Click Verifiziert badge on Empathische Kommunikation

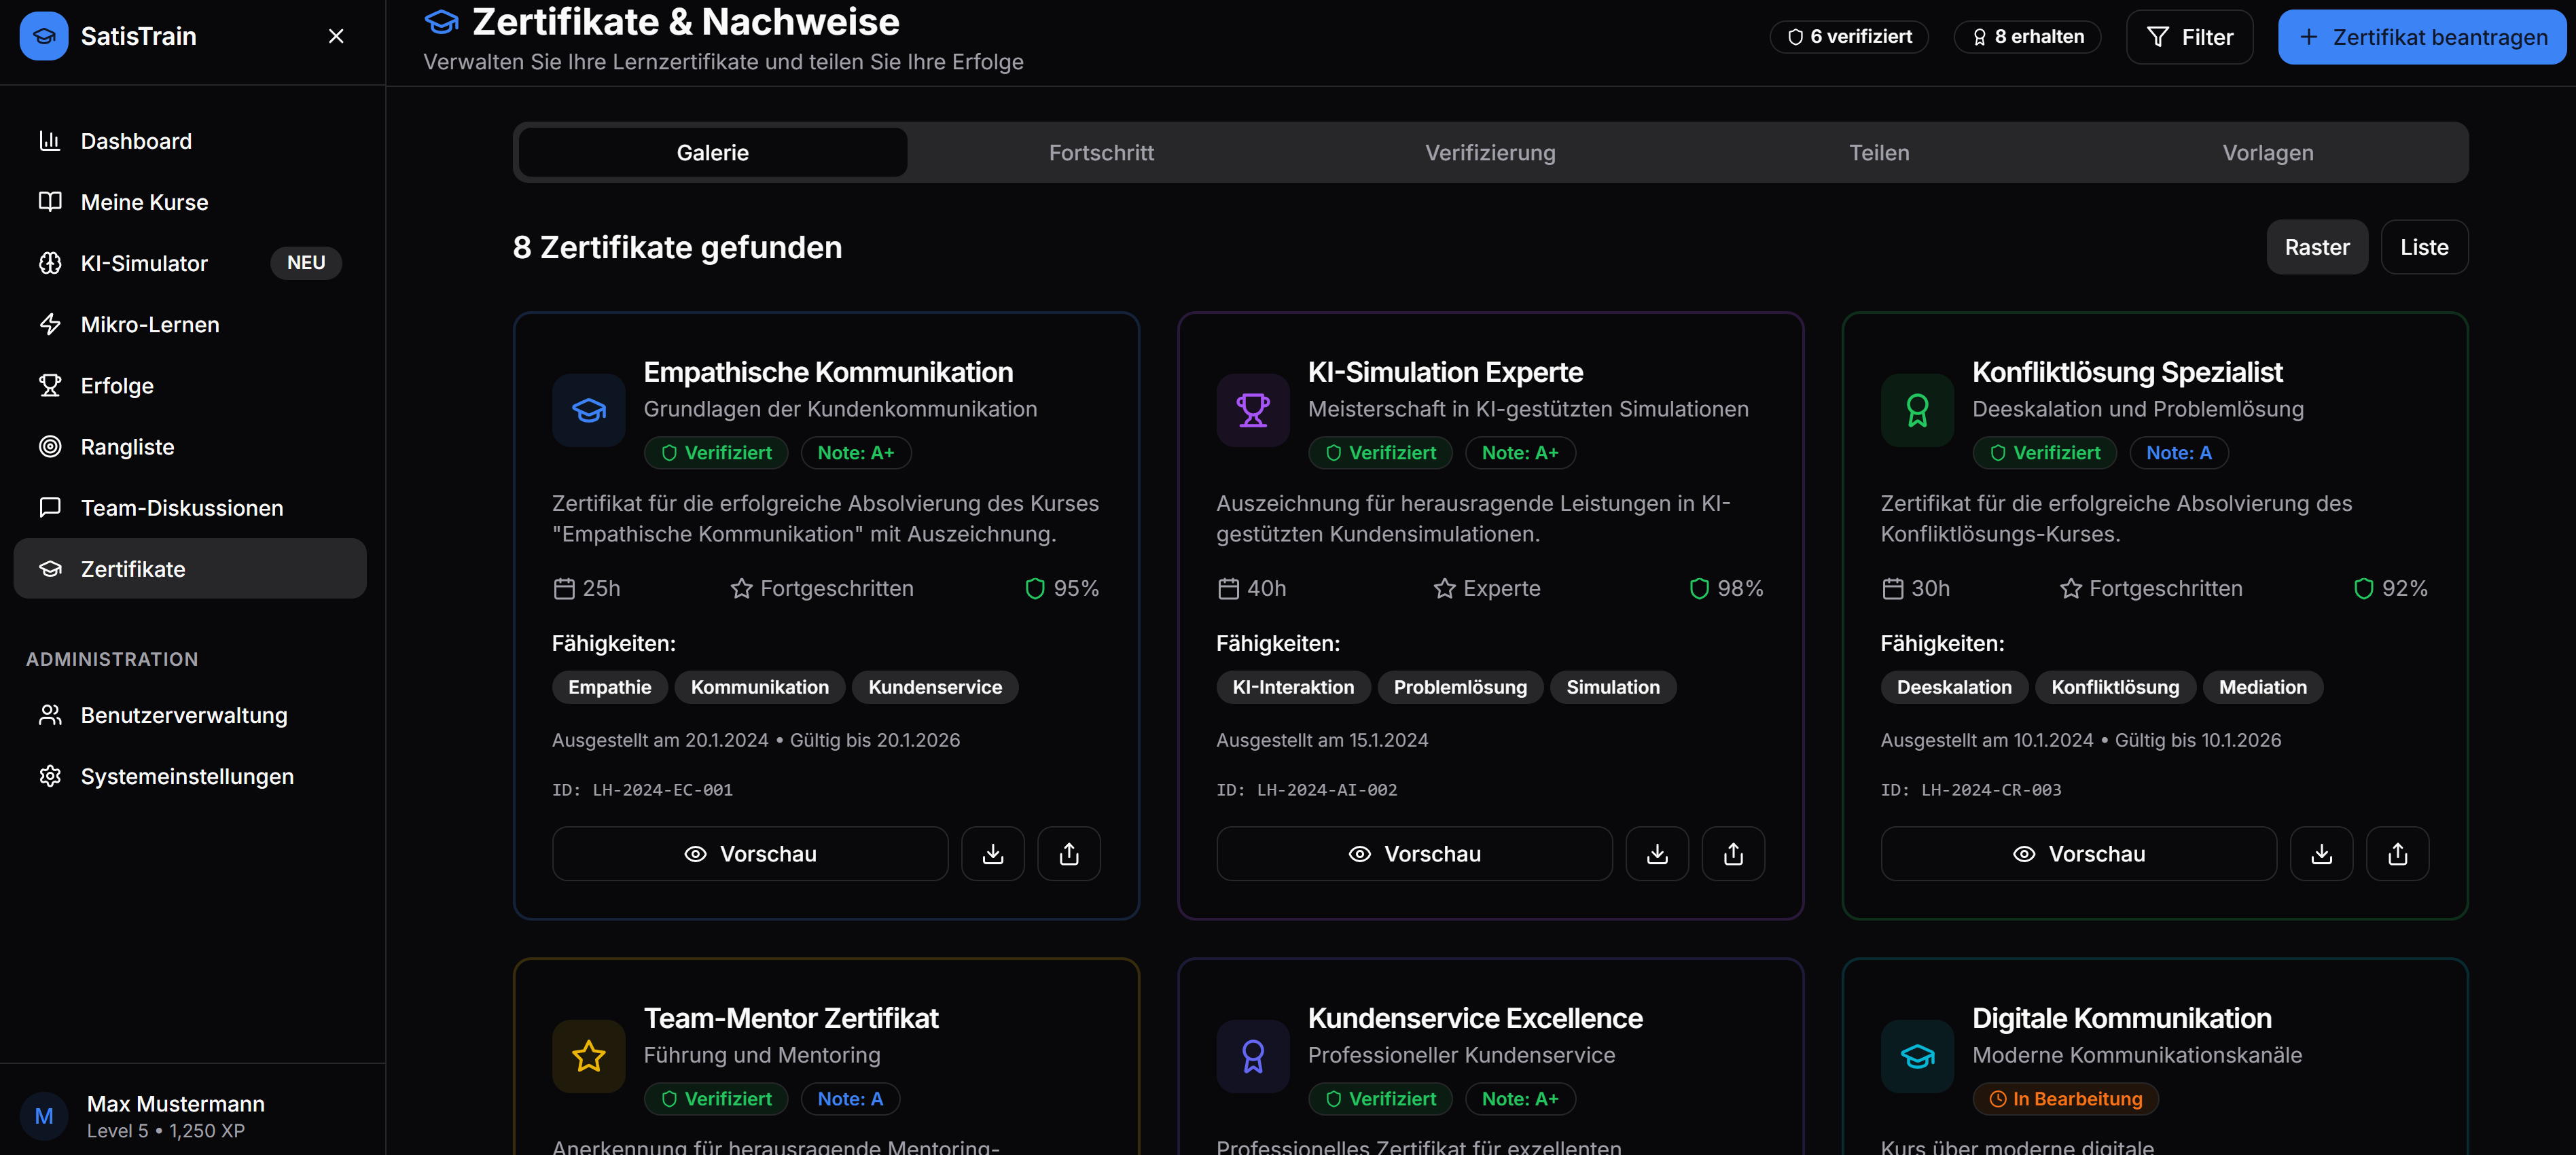click(716, 453)
